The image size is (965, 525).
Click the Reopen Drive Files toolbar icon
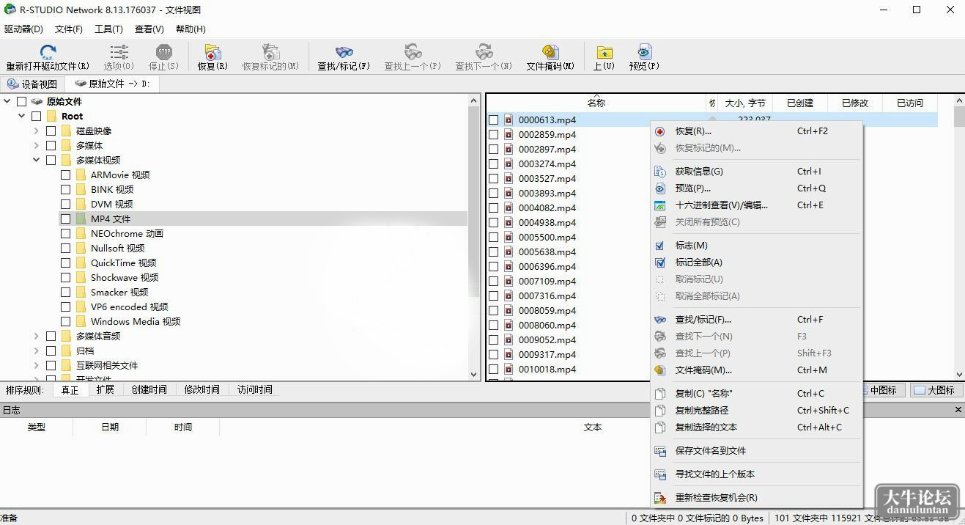[48, 52]
